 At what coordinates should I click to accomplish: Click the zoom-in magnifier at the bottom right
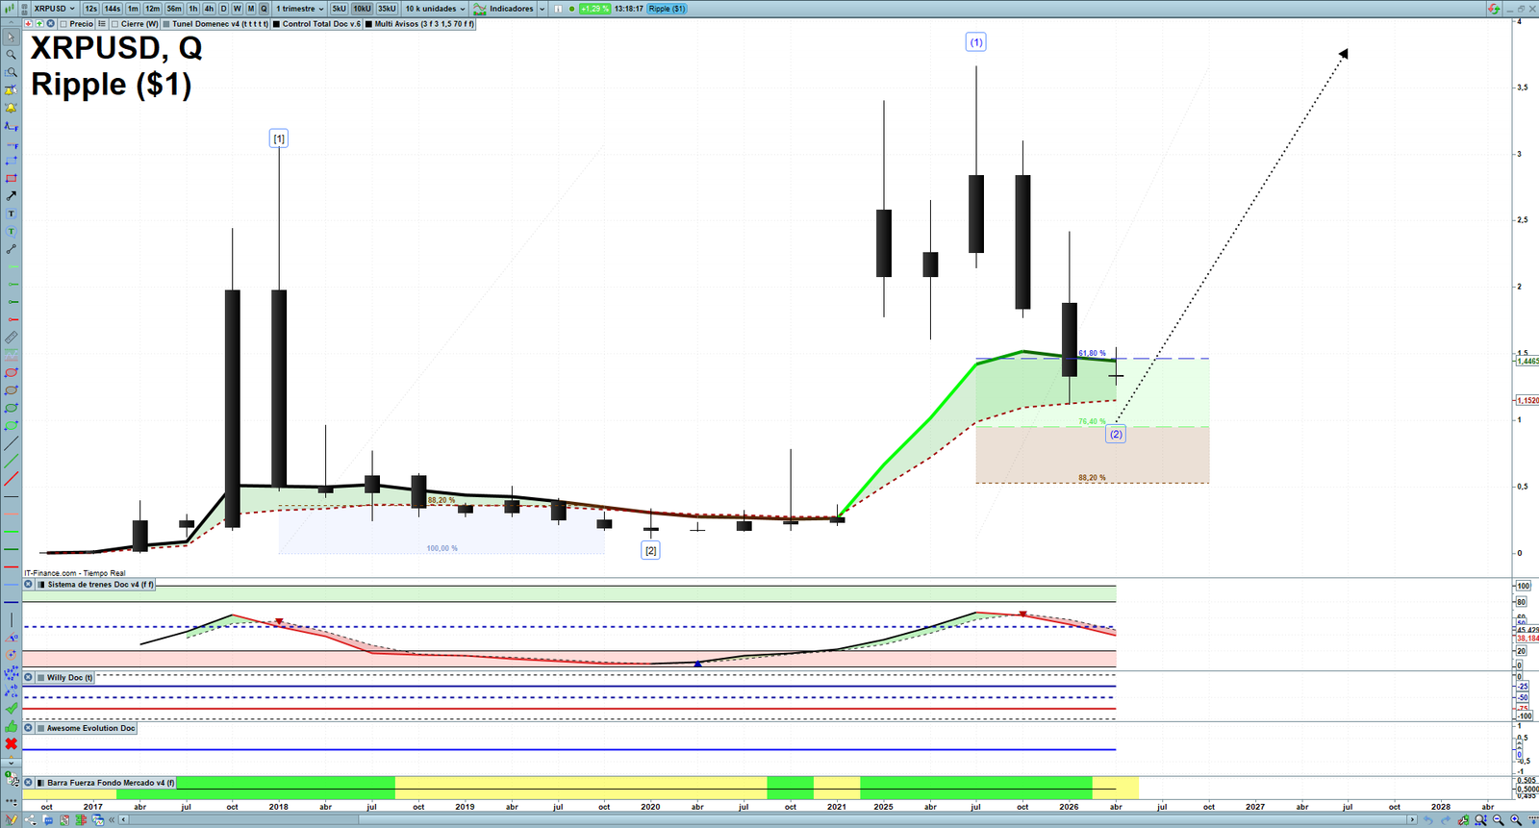click(1516, 820)
